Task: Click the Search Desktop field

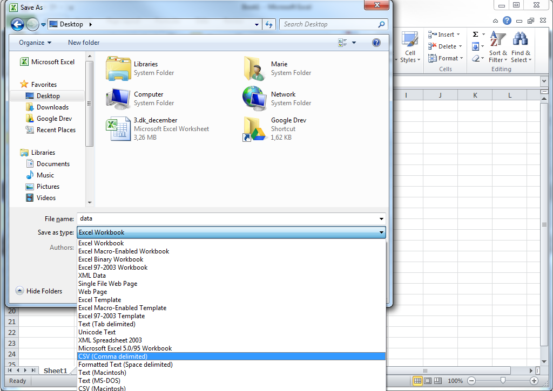Action: 328,24
